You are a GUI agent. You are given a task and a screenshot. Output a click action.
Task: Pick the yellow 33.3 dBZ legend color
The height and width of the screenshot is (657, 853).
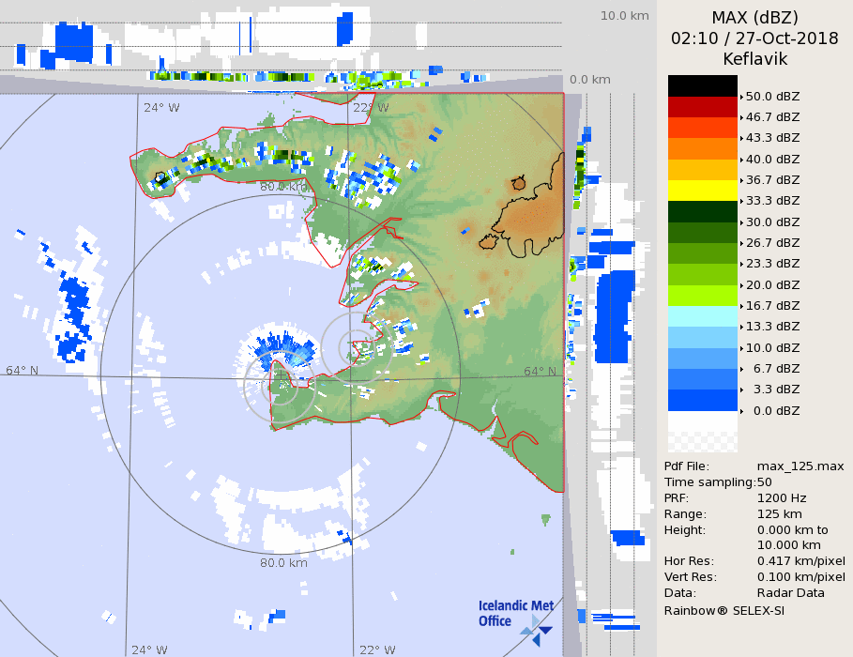[702, 191]
